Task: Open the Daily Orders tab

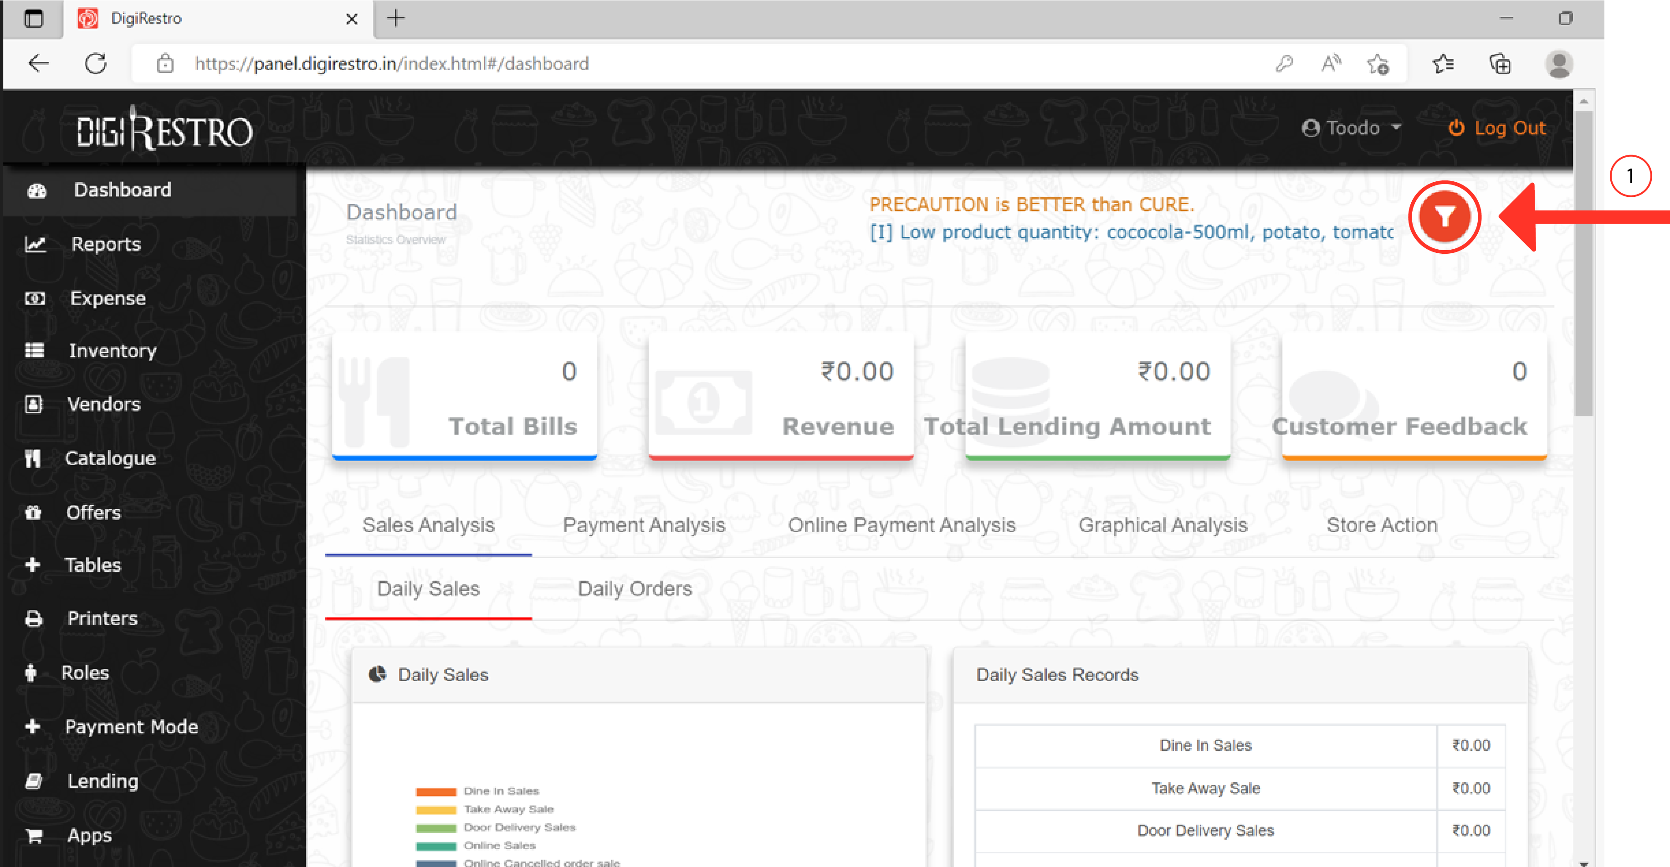Action: click(x=634, y=588)
